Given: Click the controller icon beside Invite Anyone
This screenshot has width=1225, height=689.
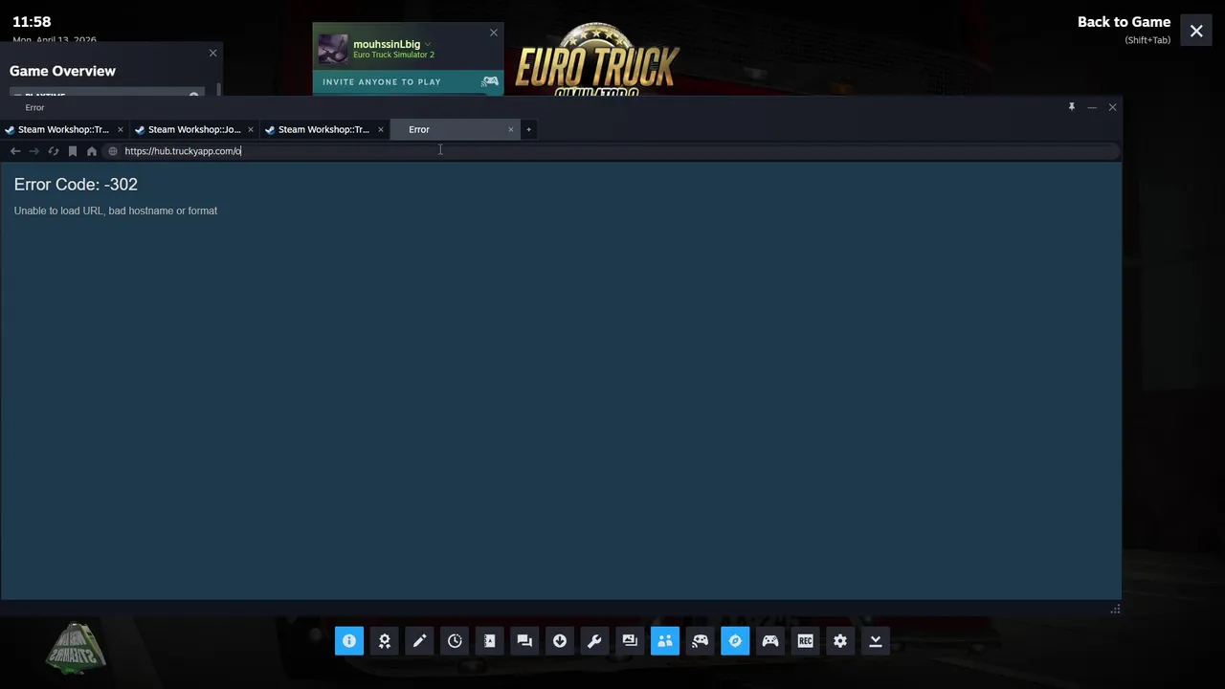Looking at the screenshot, I should click(490, 81).
